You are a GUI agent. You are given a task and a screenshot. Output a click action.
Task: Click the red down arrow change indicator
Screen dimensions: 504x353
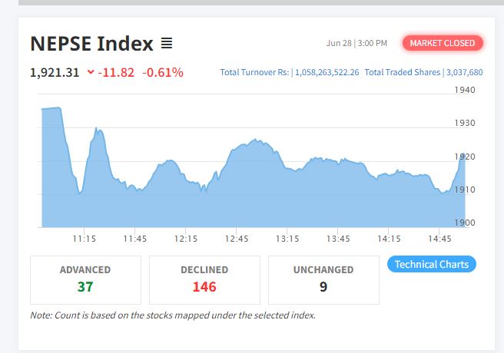click(91, 72)
